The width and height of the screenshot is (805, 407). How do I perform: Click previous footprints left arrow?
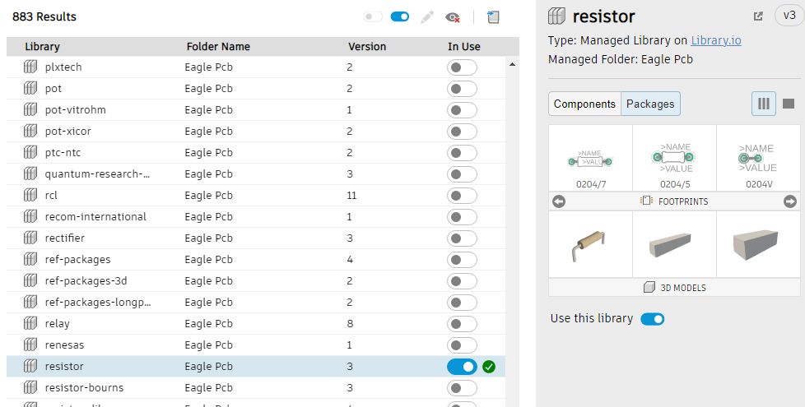coord(559,201)
